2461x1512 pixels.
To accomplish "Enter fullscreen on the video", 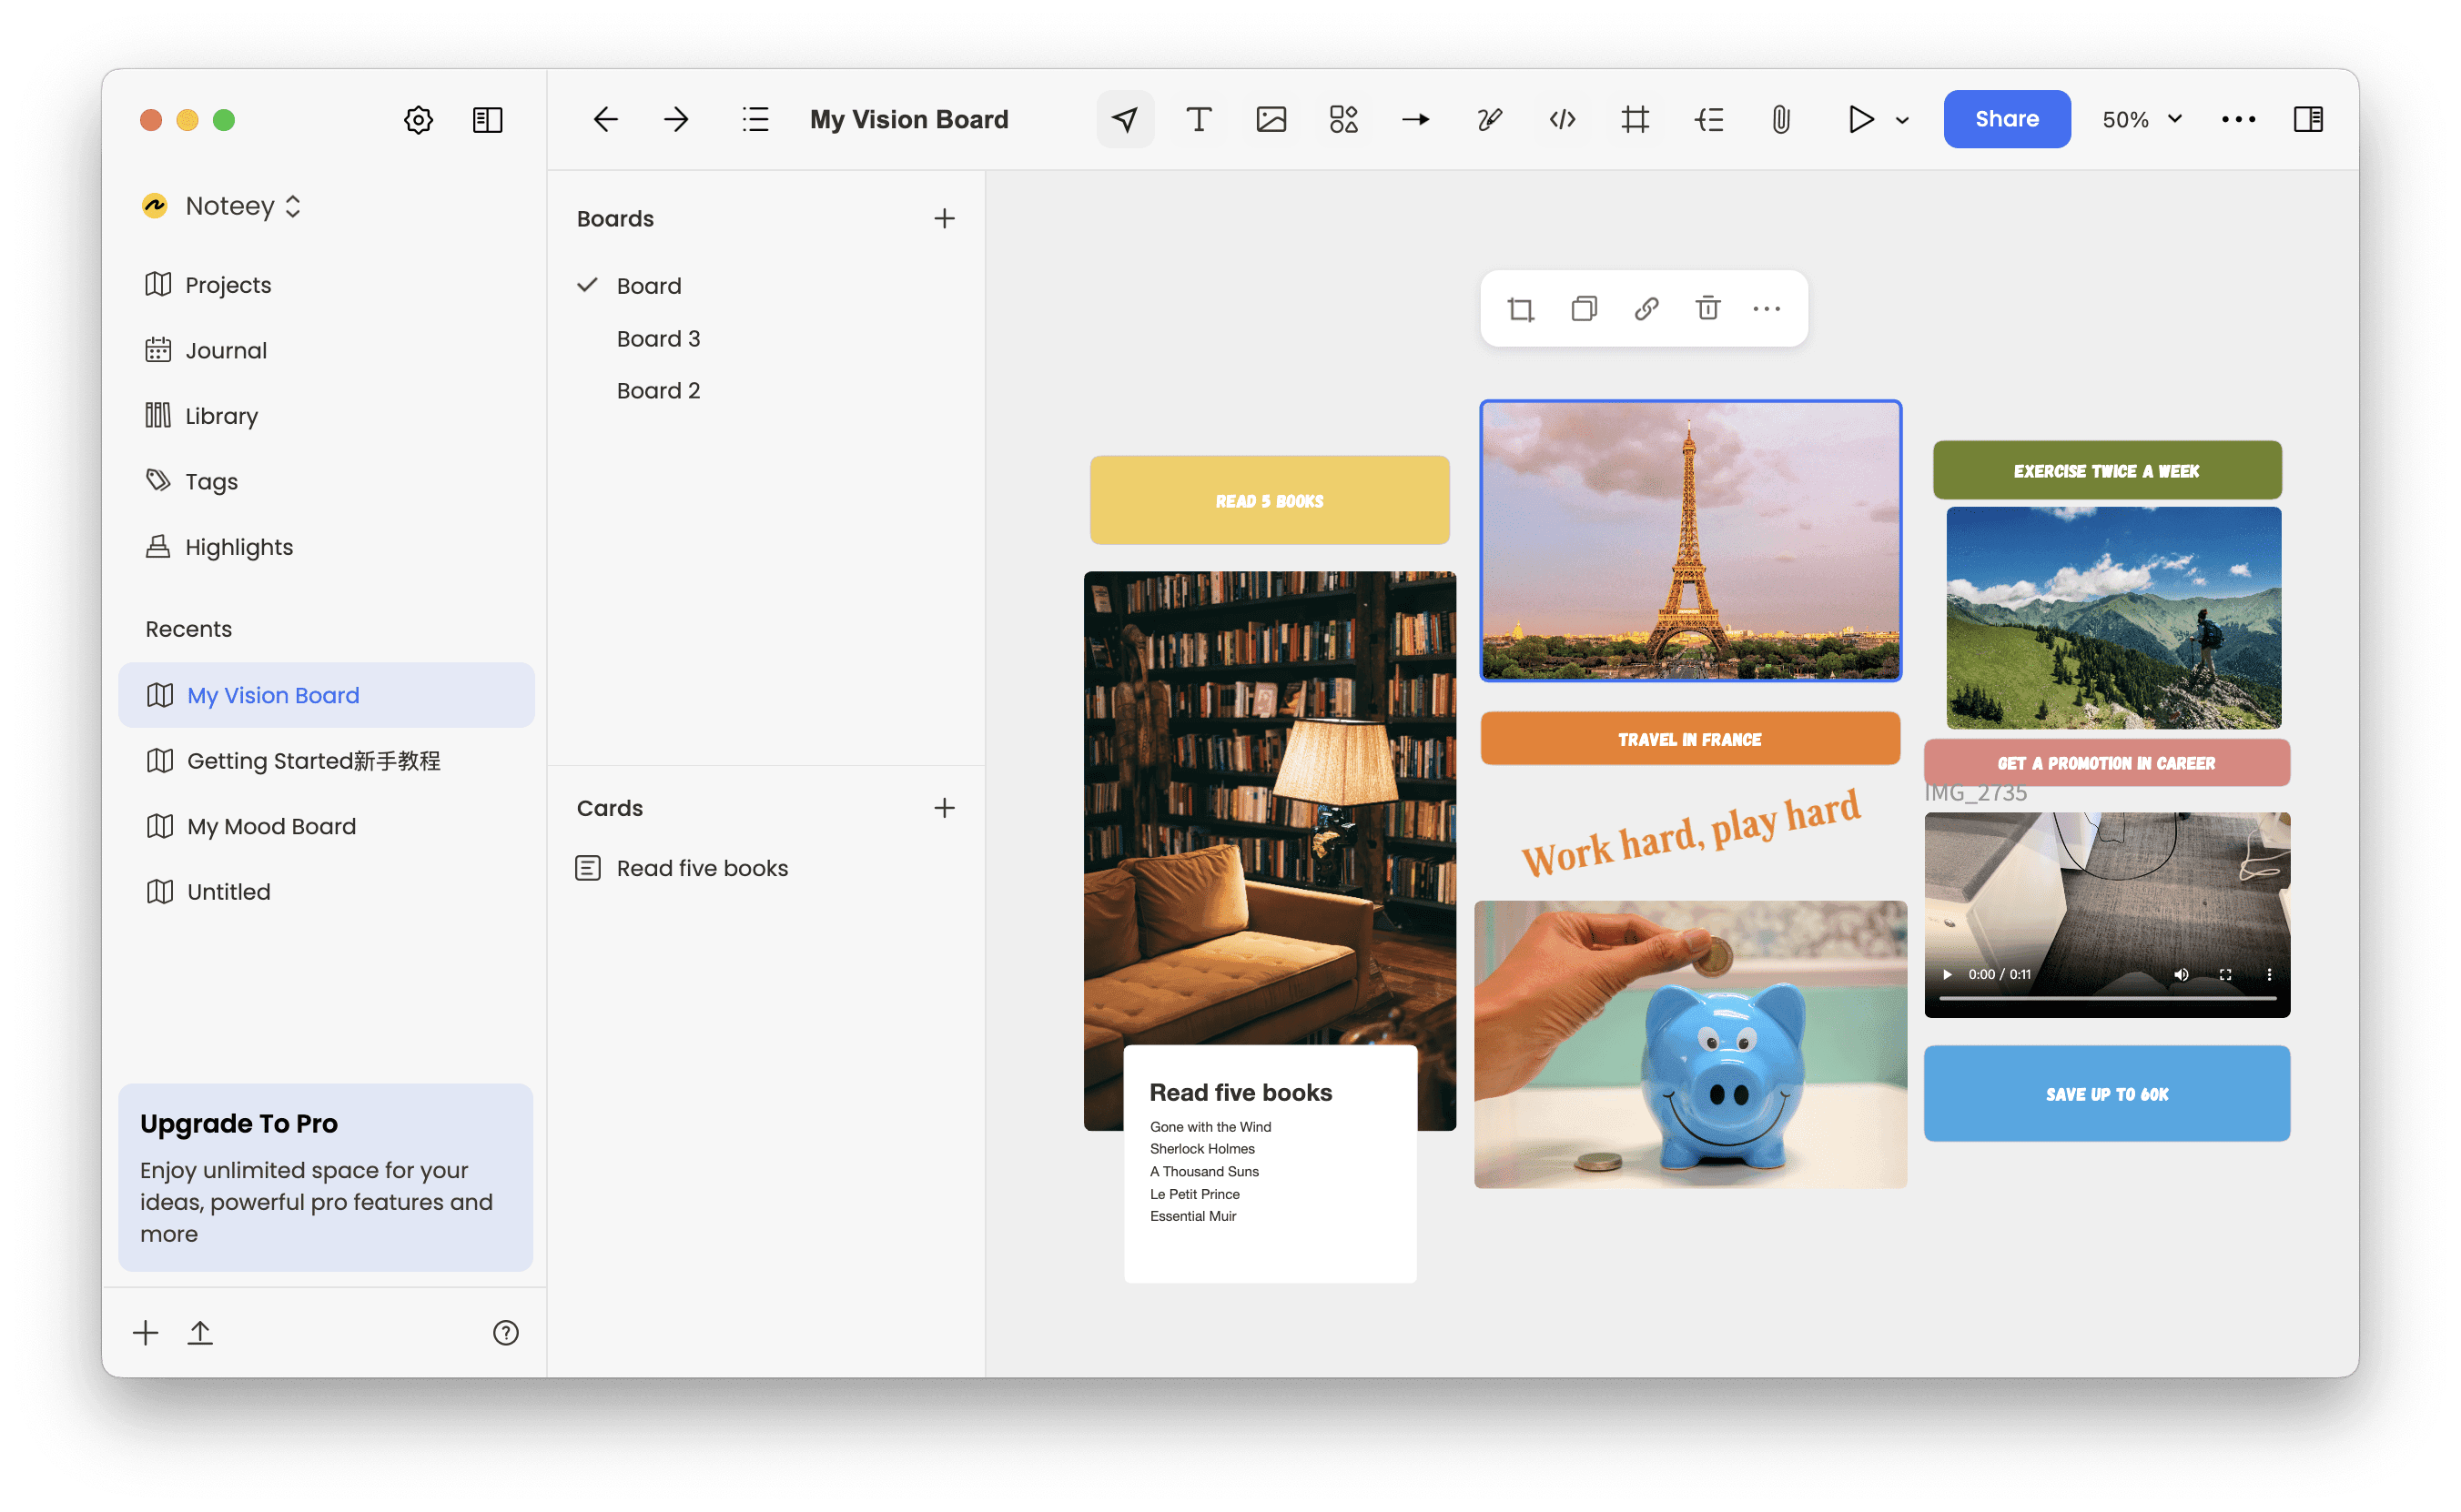I will [x=2225, y=974].
